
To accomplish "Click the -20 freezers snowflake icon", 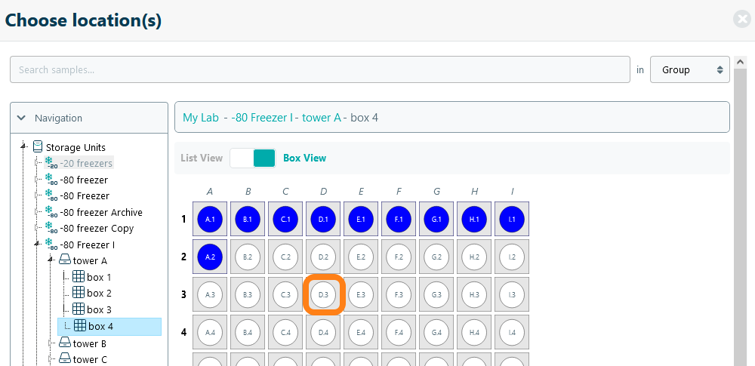I will tap(51, 163).
